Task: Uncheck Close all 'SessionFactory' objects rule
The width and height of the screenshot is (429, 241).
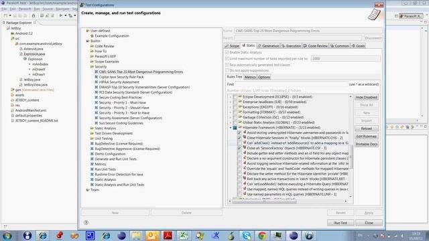Action: (239, 148)
